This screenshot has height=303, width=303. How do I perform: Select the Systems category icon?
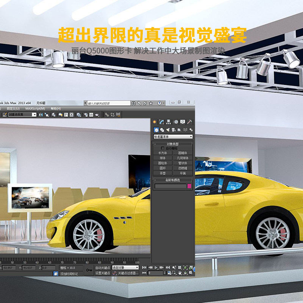click(x=191, y=130)
